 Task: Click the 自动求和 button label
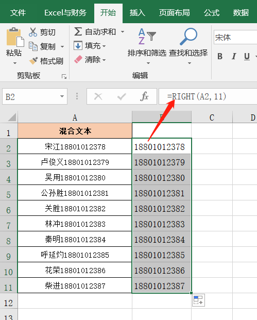pos(100,32)
